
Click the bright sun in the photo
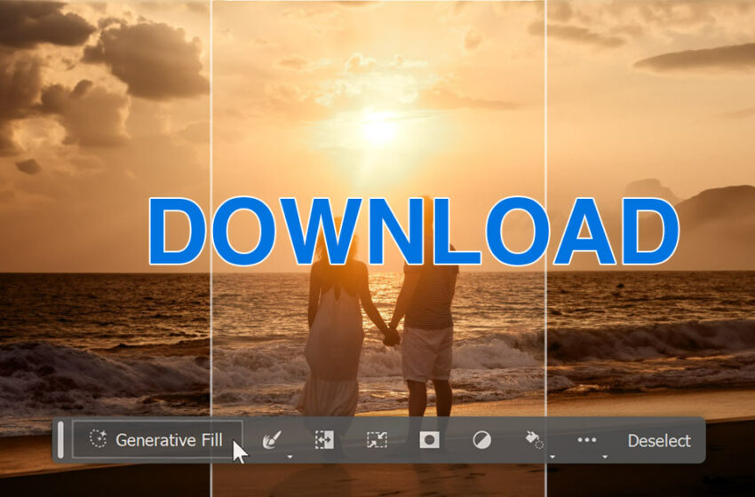379,130
